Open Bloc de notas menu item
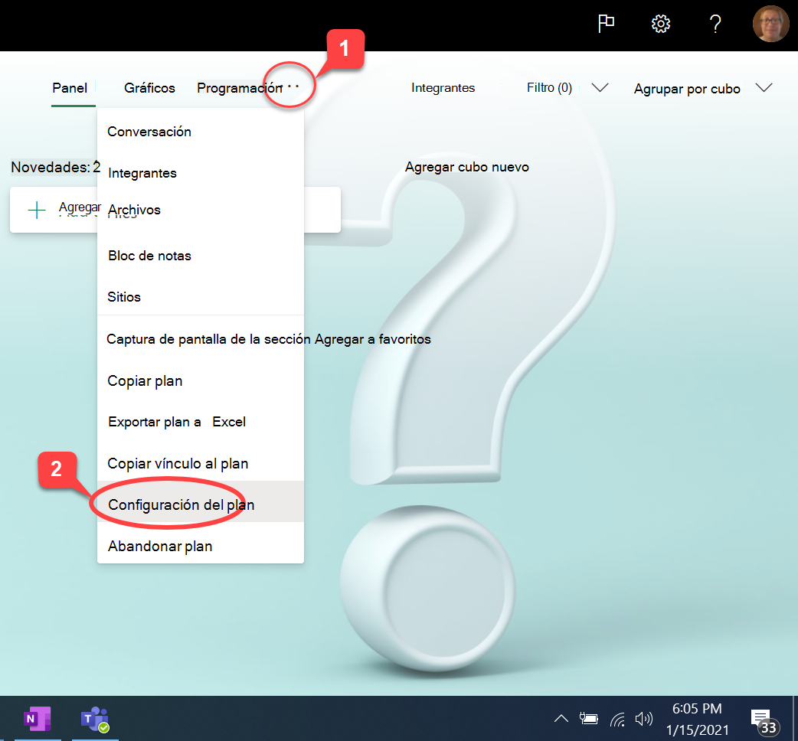The height and width of the screenshot is (741, 798). [201, 256]
